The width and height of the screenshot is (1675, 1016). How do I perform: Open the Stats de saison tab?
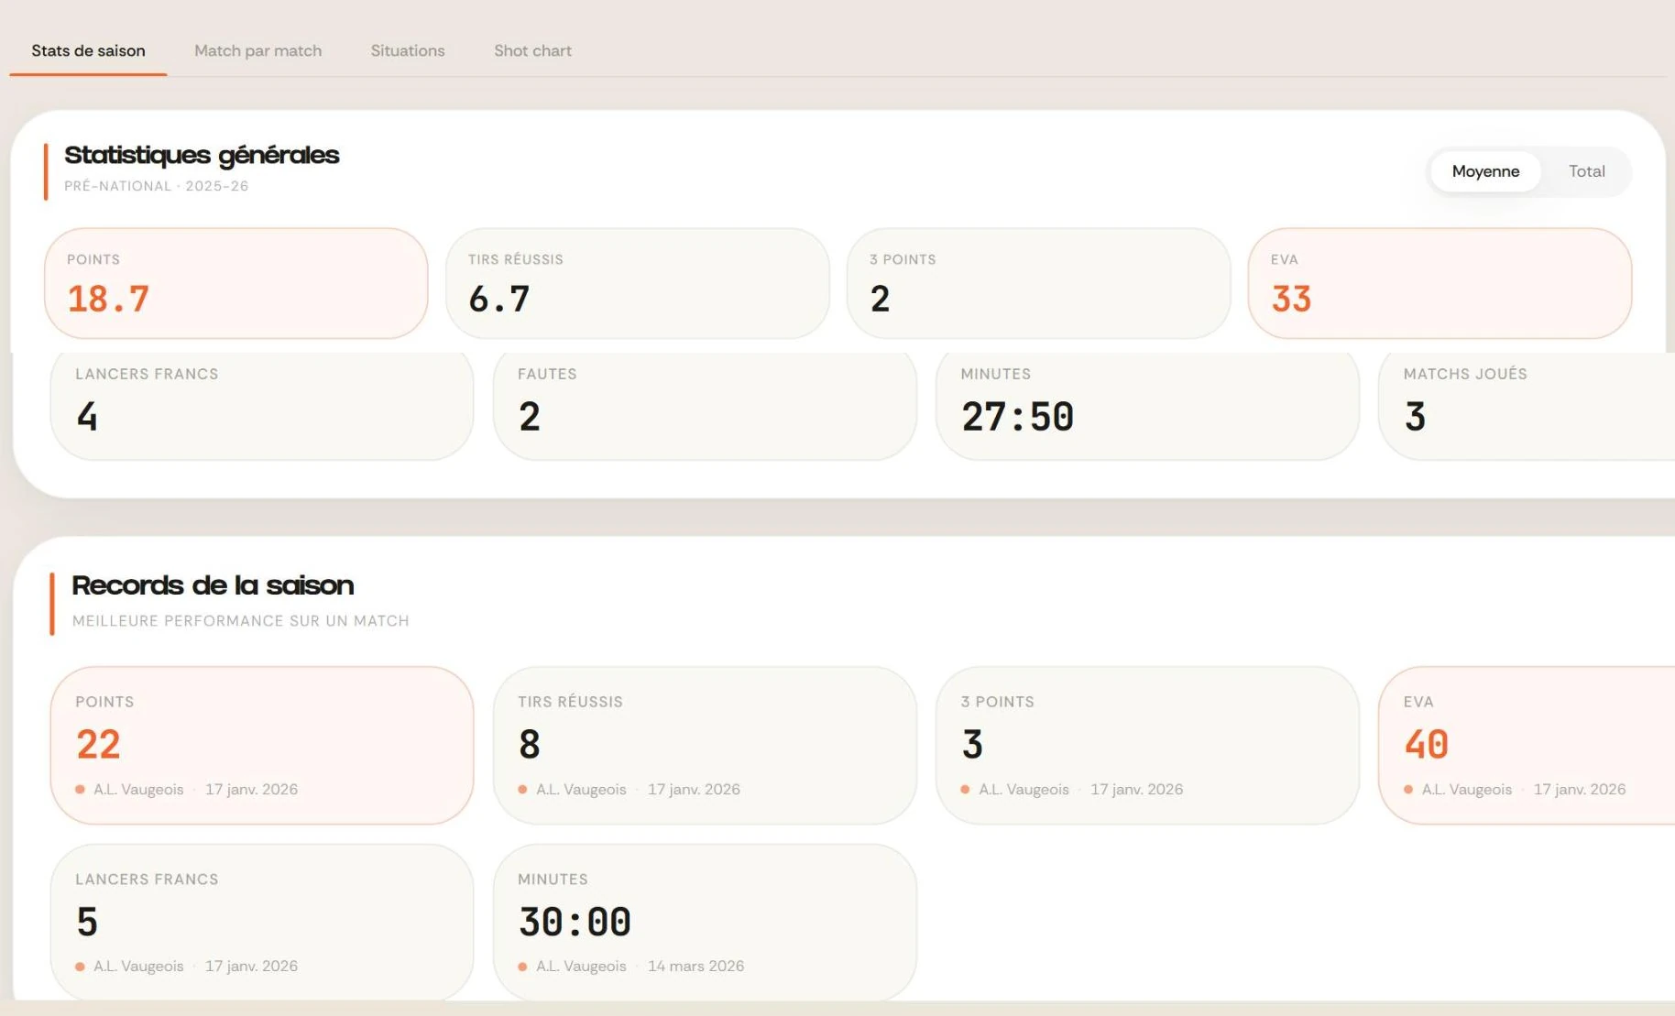coord(88,50)
